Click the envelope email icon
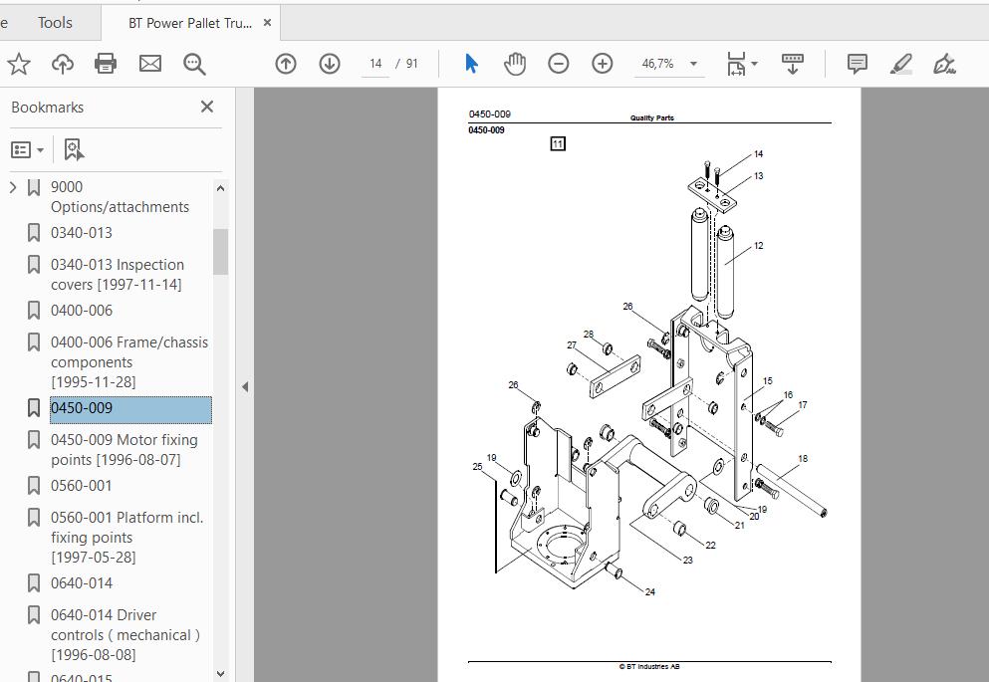The image size is (989, 682). tap(150, 64)
